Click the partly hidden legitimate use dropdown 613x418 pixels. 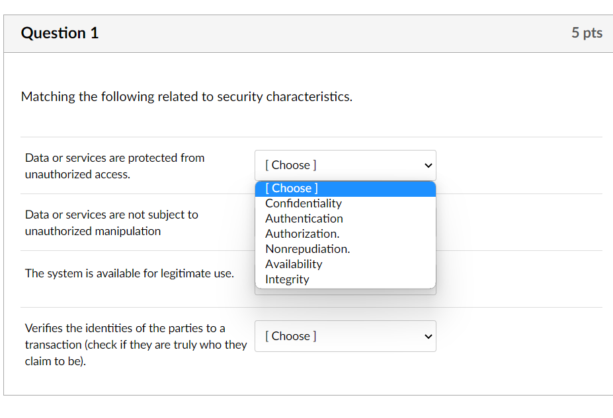345,291
